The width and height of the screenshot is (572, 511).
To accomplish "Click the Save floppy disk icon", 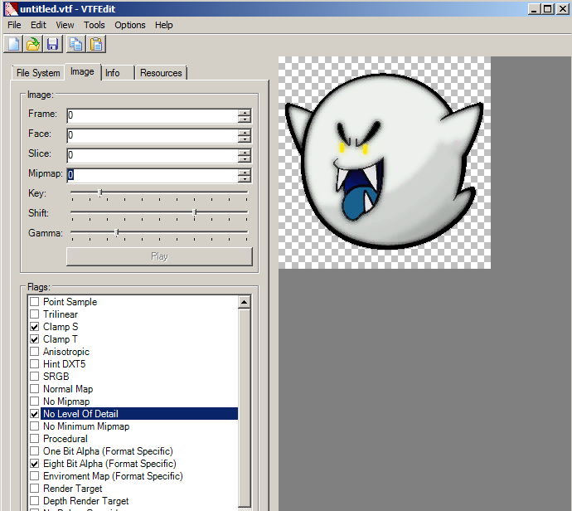I will click(x=53, y=44).
